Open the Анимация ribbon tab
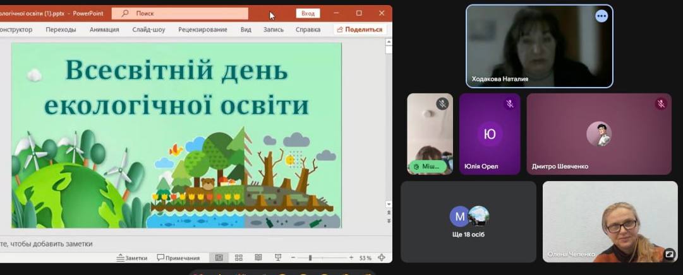Image resolution: width=683 pixels, height=275 pixels. click(104, 30)
